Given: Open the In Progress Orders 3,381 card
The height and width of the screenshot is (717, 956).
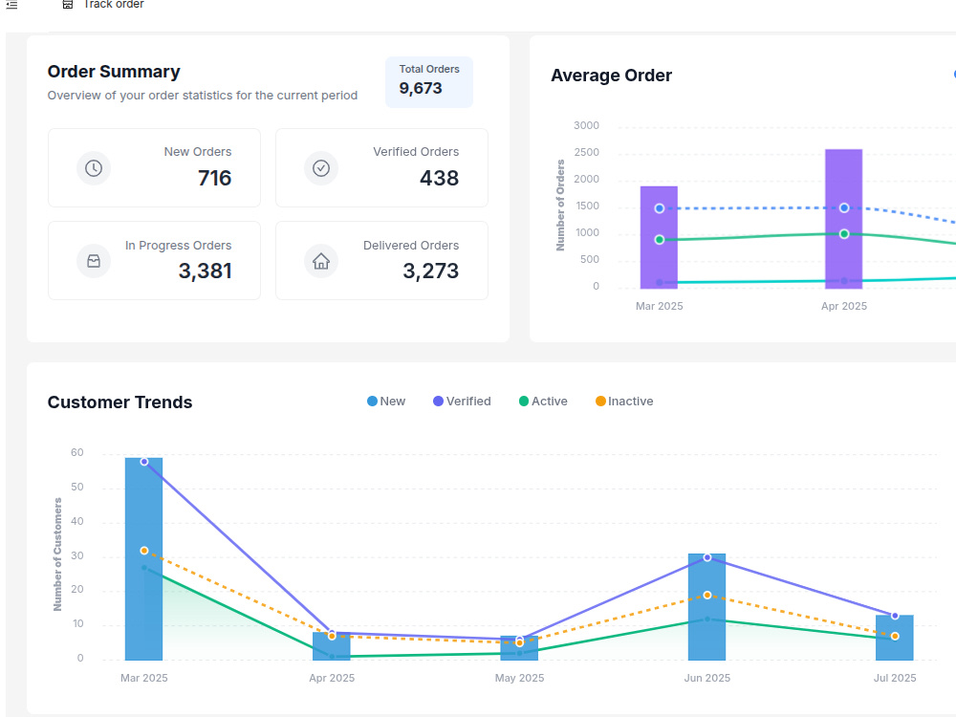Looking at the screenshot, I should (154, 260).
